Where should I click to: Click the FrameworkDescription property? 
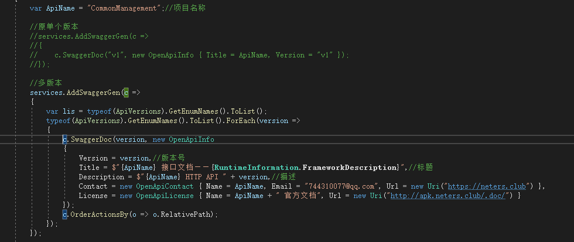click(x=350, y=168)
